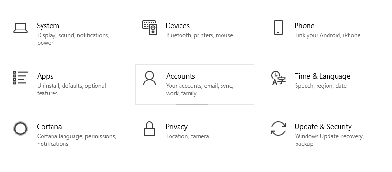392x172 pixels.
Task: Open the System settings heading
Action: tap(48, 26)
